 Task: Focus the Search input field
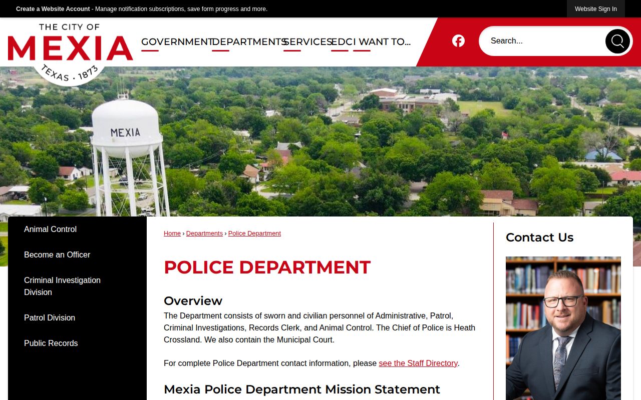point(543,41)
